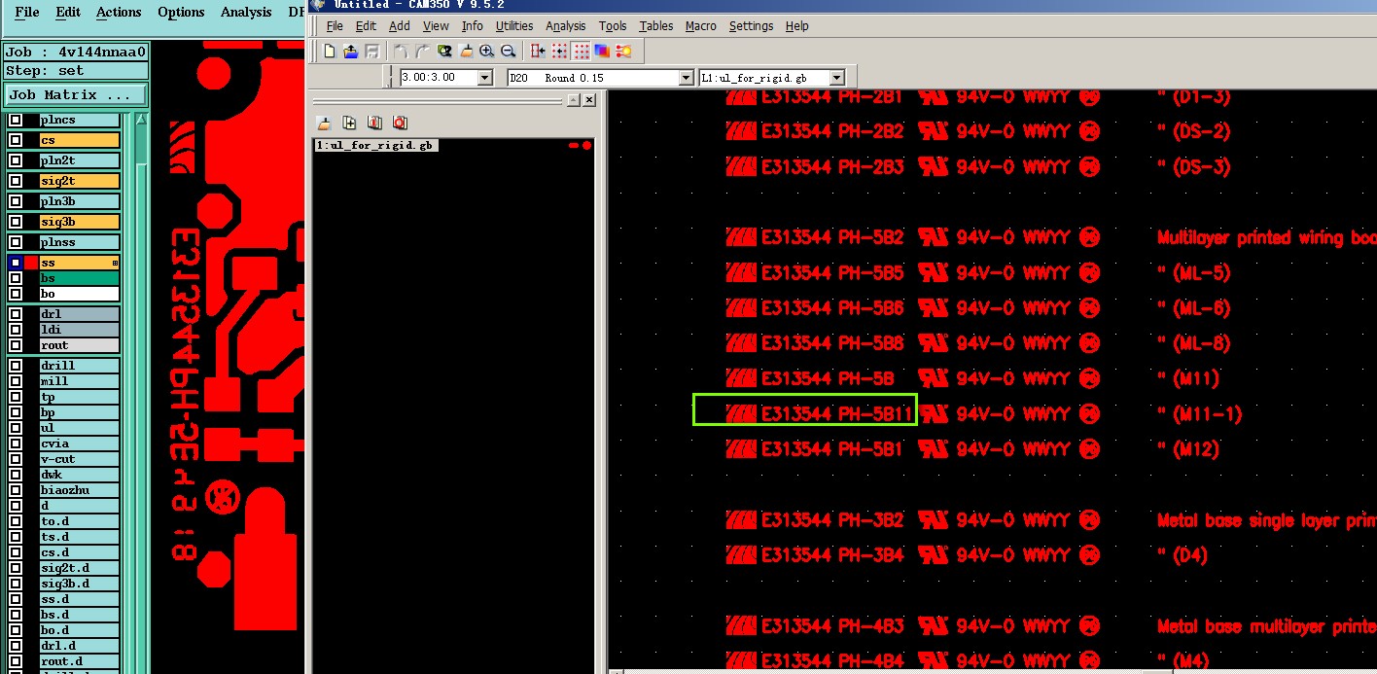
Task: Select the cvia layer name
Action: (79, 443)
